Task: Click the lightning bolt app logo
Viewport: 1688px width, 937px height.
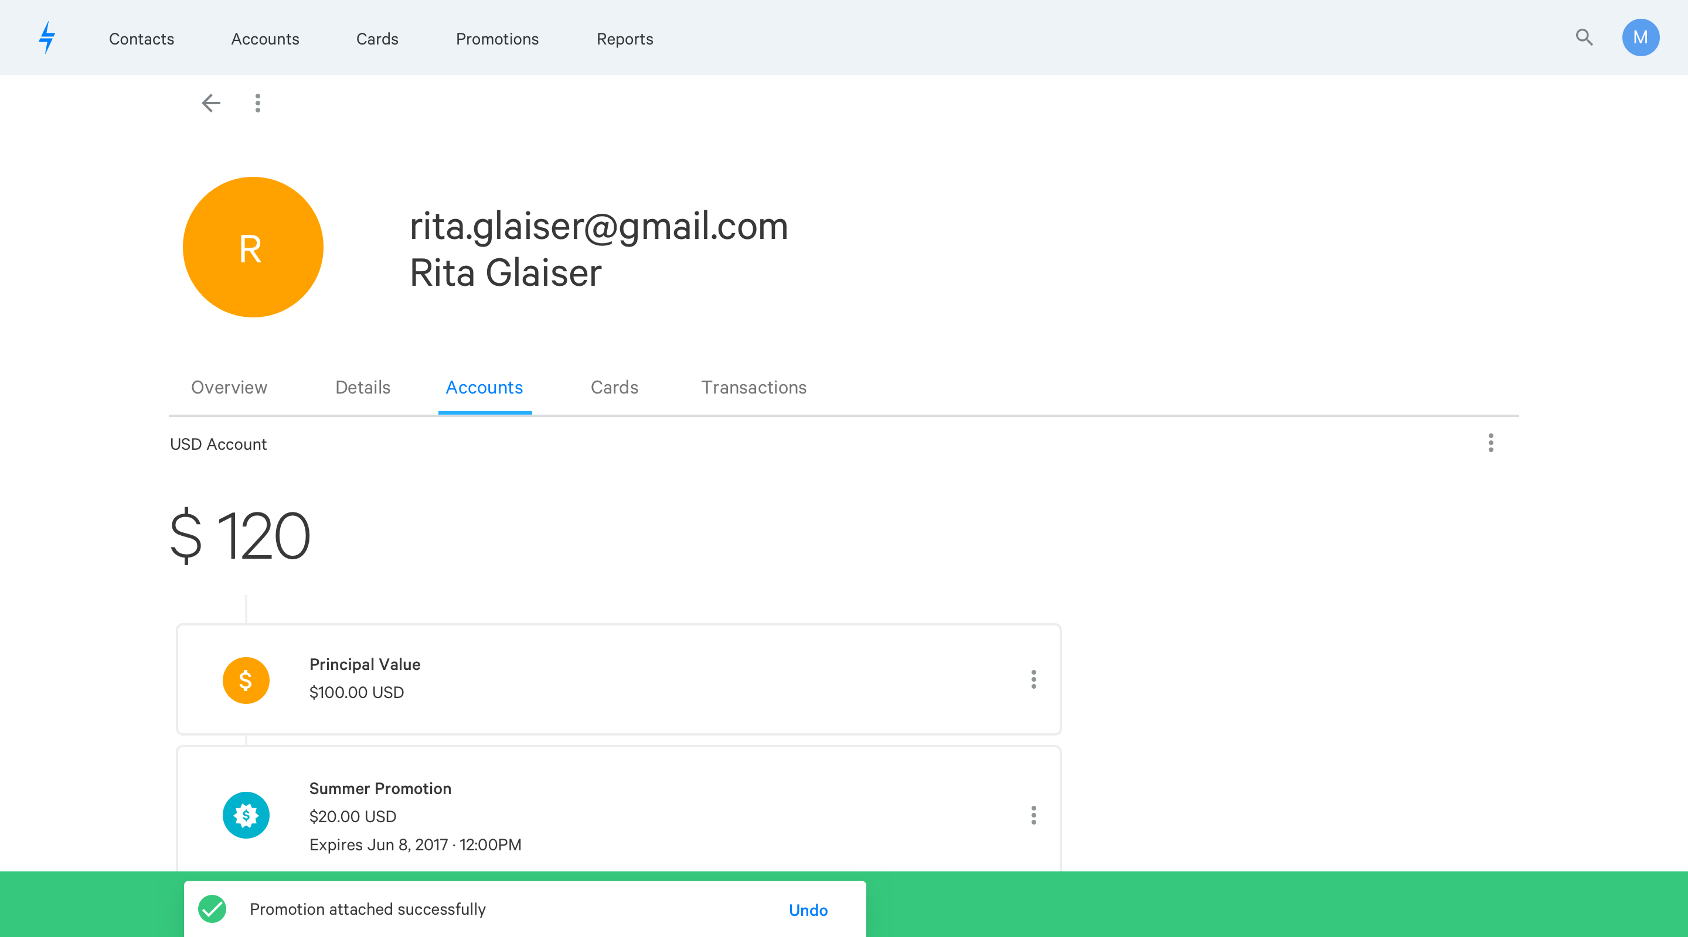Action: [46, 37]
